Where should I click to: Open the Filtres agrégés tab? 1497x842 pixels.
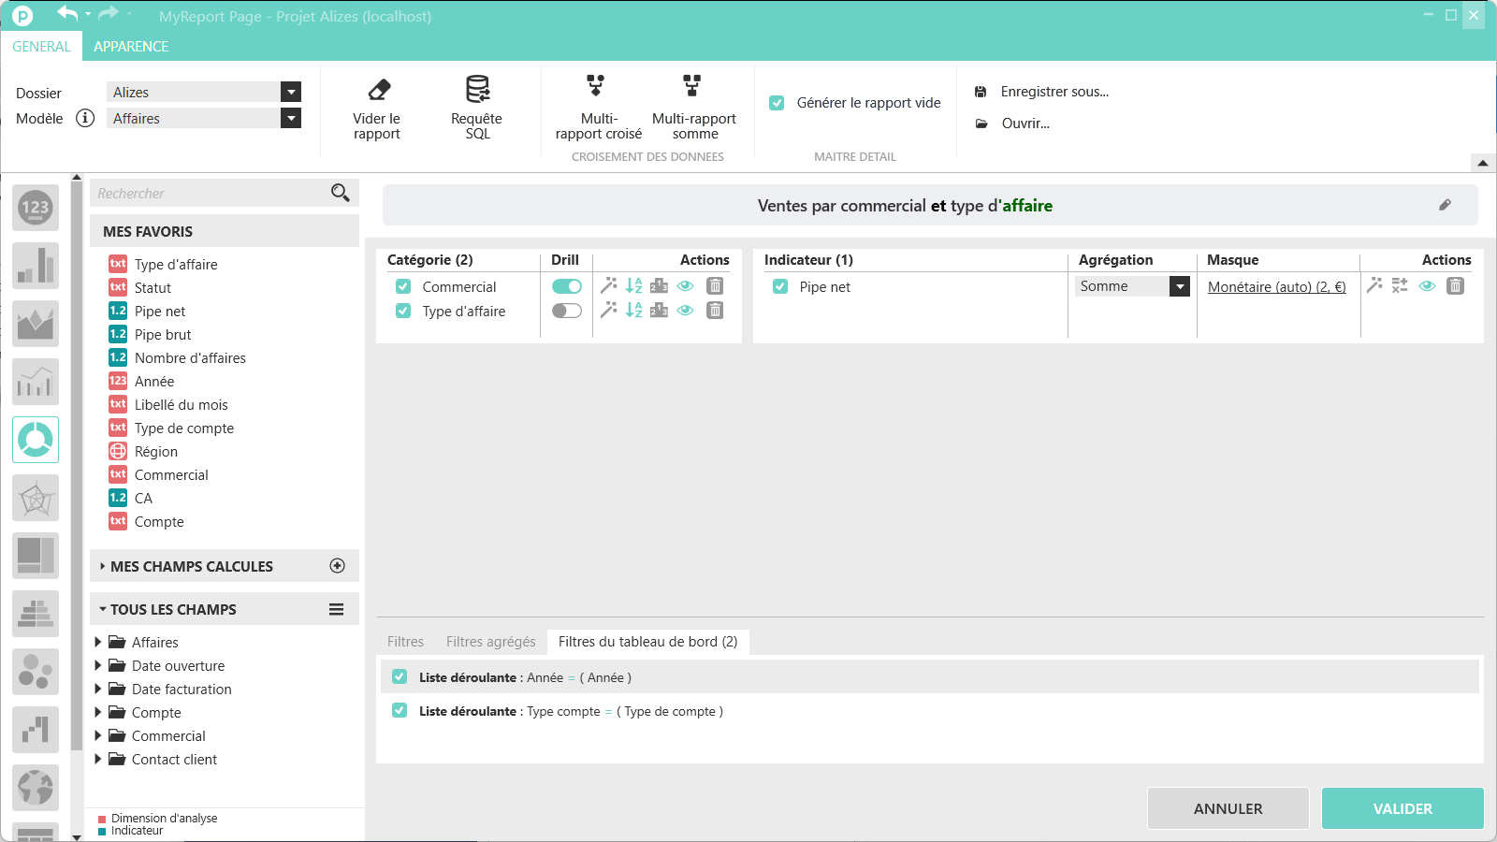(490, 642)
